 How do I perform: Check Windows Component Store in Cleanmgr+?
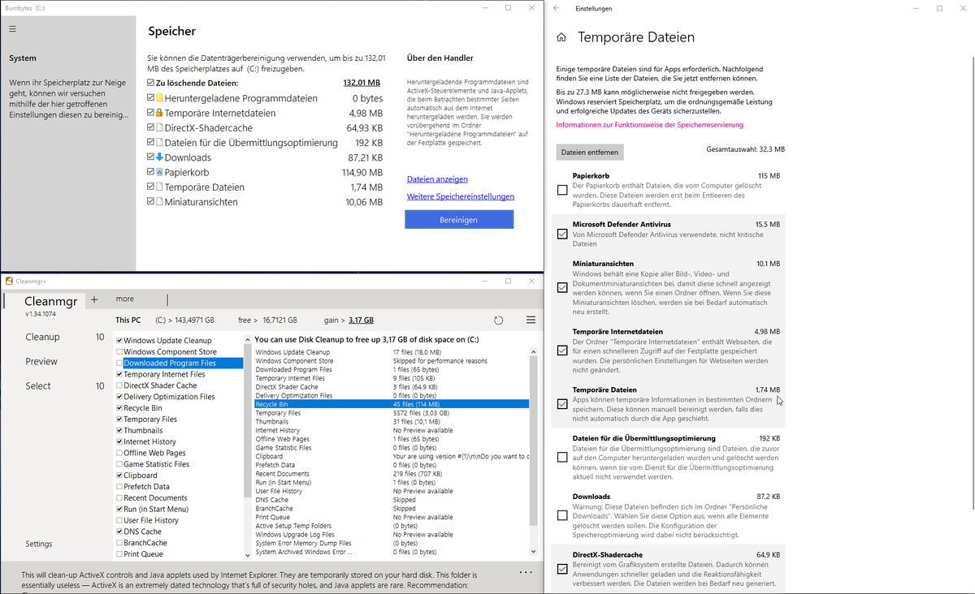point(119,351)
